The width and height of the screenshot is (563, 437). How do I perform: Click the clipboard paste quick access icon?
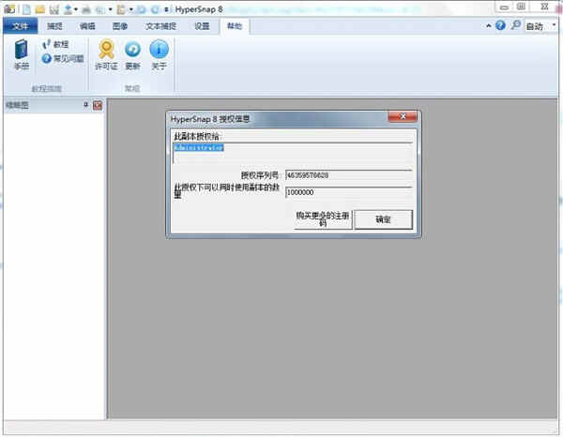click(x=121, y=9)
